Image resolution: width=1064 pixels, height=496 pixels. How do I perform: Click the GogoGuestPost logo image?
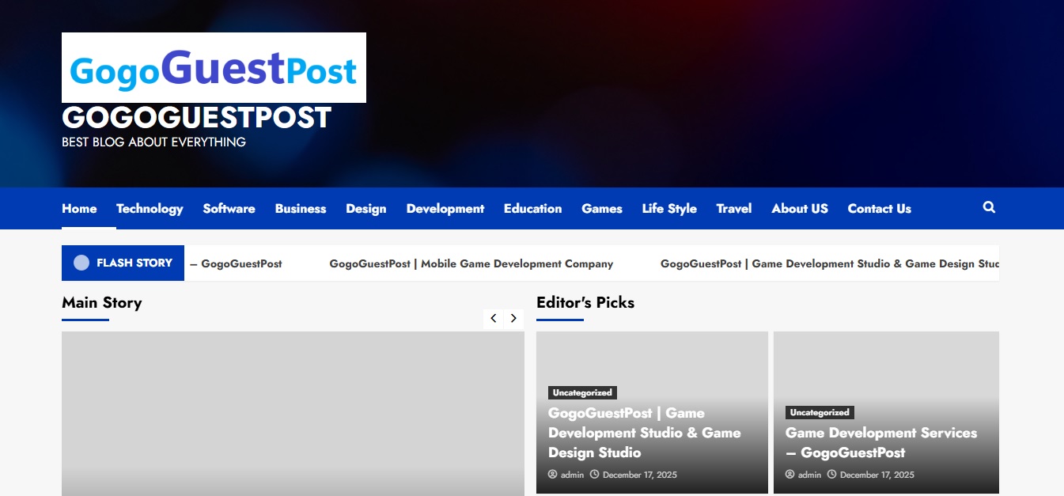click(x=214, y=68)
